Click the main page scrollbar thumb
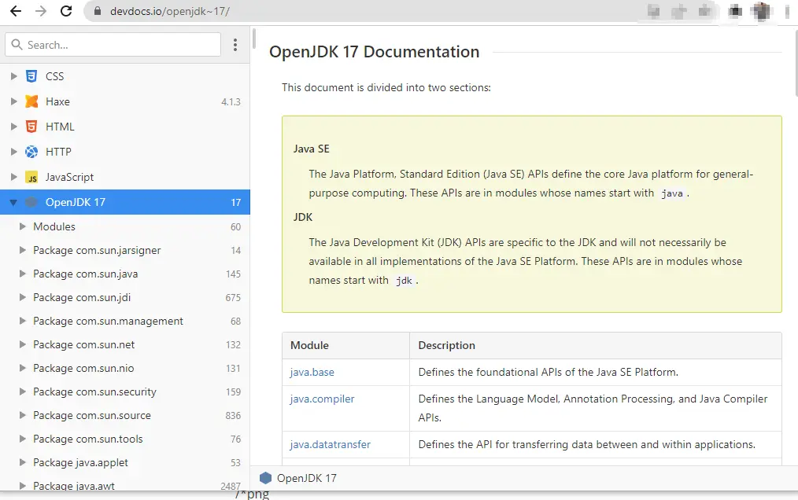The image size is (798, 500). click(796, 62)
